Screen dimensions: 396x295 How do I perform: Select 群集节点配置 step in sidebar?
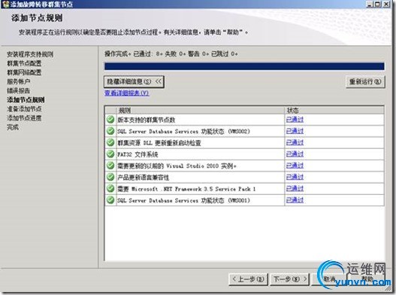point(24,63)
